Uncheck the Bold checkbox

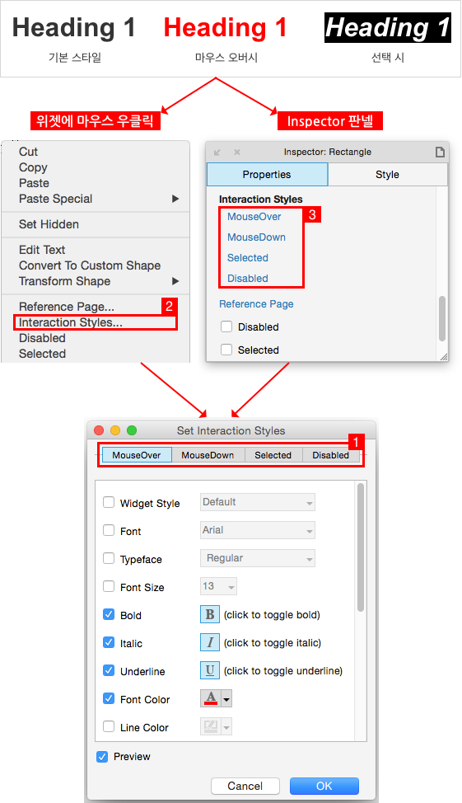coord(109,614)
